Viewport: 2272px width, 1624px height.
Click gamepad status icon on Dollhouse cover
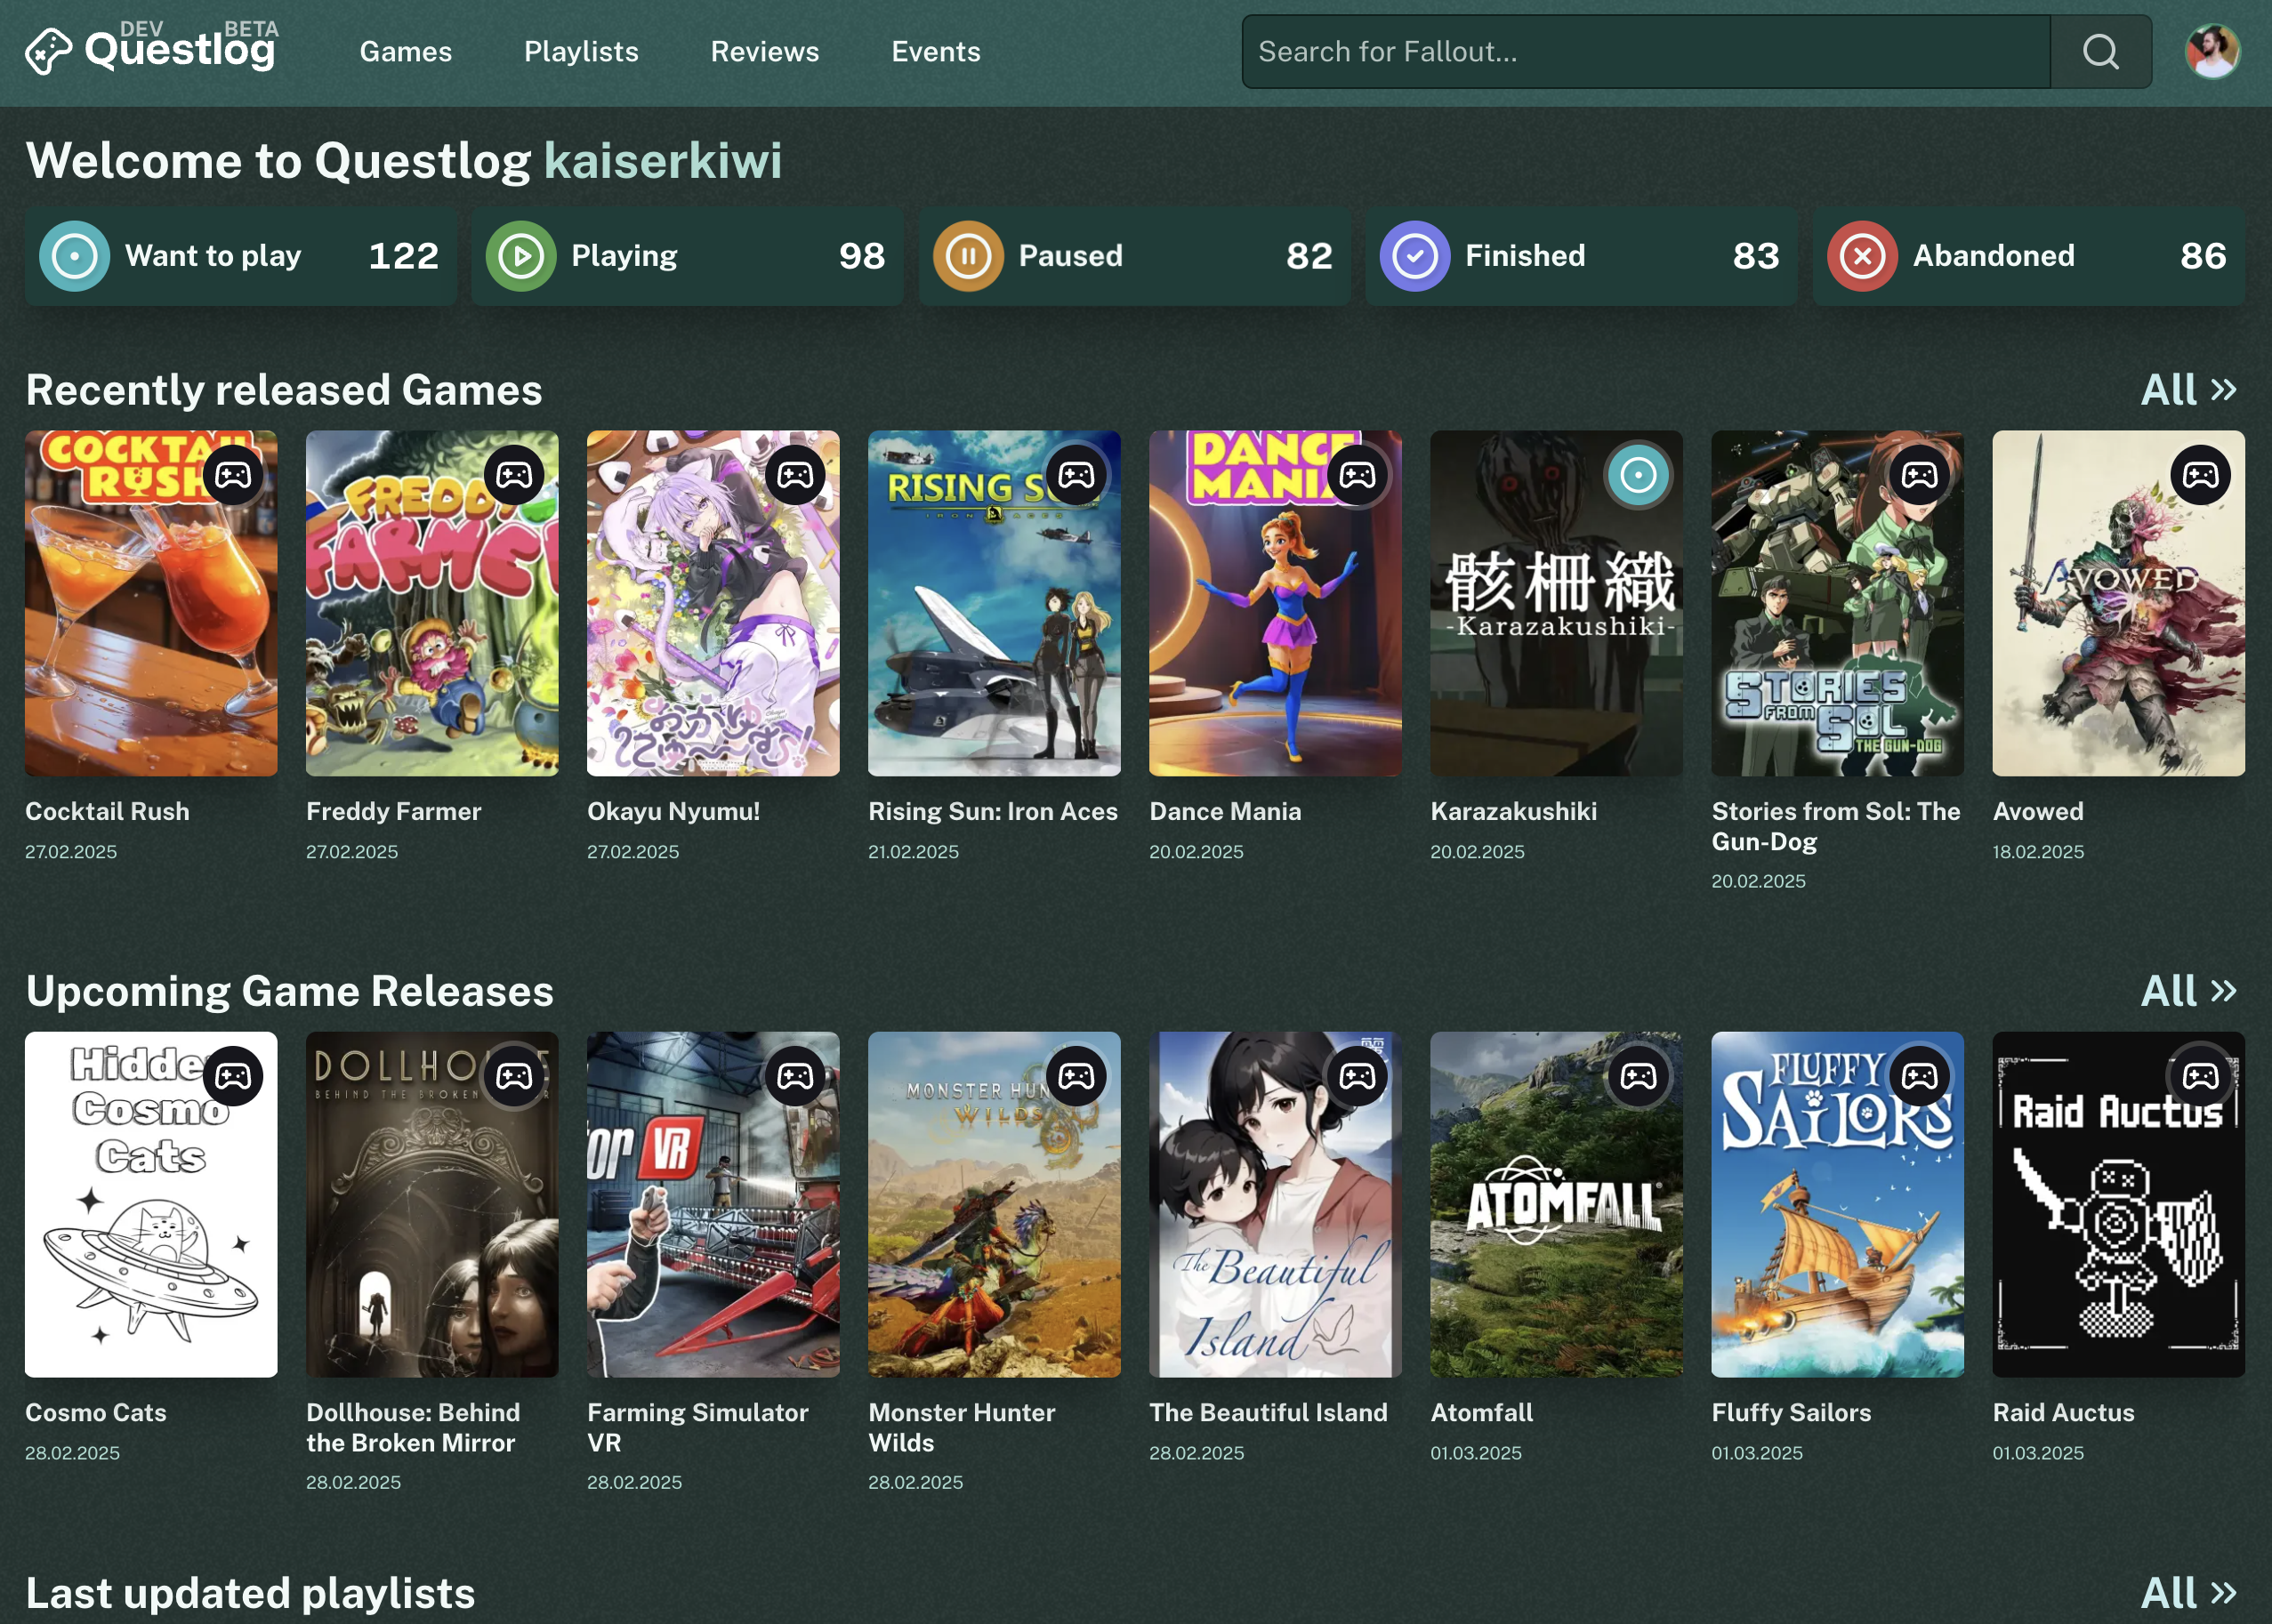click(x=514, y=1076)
